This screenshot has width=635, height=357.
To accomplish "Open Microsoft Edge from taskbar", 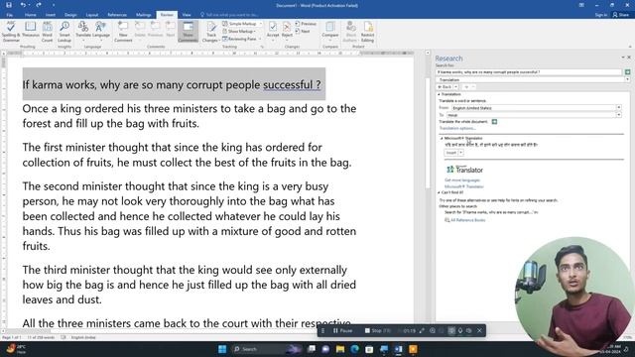I will (x=355, y=349).
